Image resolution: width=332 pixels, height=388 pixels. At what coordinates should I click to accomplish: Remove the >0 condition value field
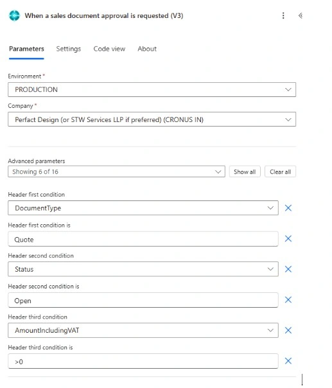[288, 361]
